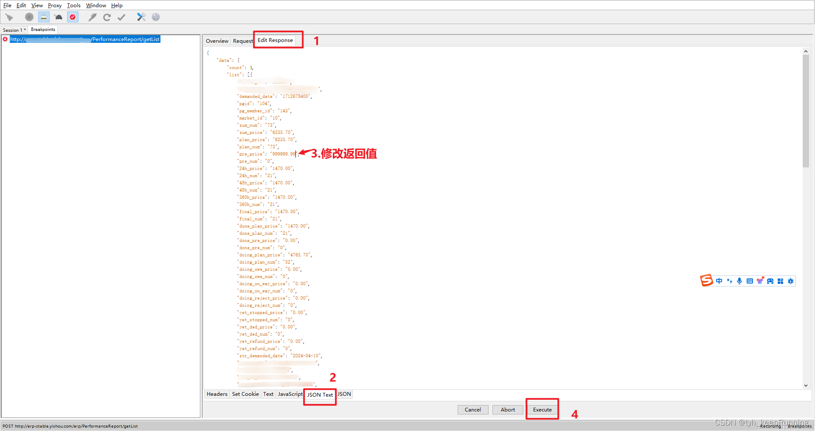Open the Proxy menu
Image resolution: width=815 pixels, height=431 pixels.
point(54,5)
